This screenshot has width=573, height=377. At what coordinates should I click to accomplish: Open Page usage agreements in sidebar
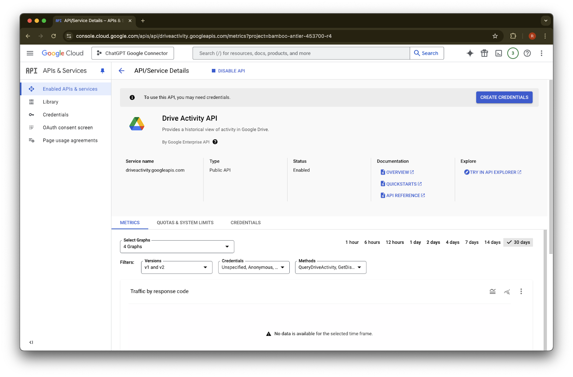[x=66, y=140]
